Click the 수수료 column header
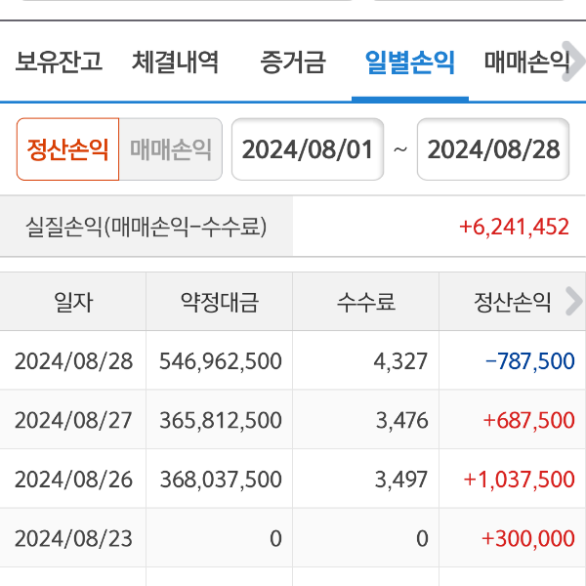This screenshot has width=586, height=586. pyautogui.click(x=366, y=302)
